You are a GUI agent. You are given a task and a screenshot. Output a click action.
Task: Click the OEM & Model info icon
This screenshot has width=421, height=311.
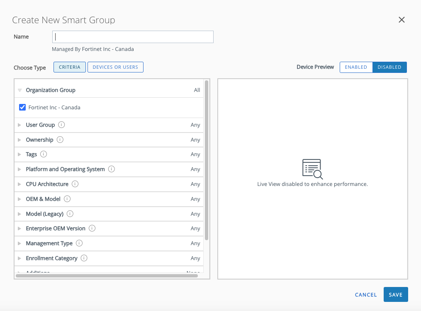67,199
